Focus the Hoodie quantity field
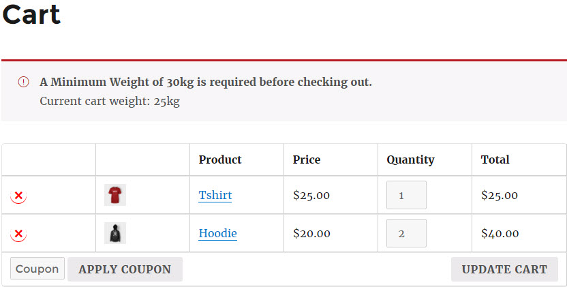This screenshot has height=287, width=567. (406, 233)
